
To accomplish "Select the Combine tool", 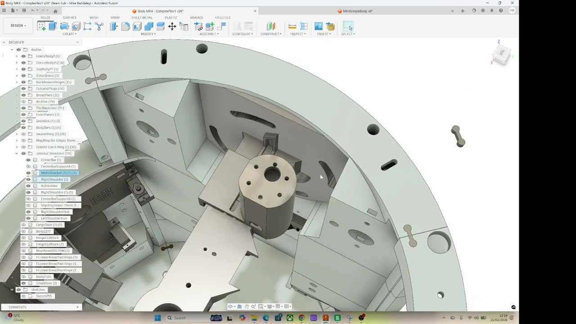I will click(x=149, y=27).
